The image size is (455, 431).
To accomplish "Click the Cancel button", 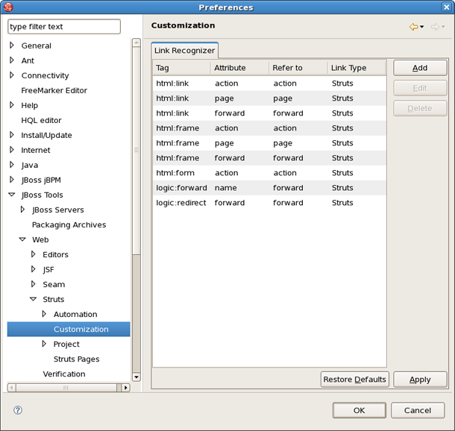I will [418, 410].
